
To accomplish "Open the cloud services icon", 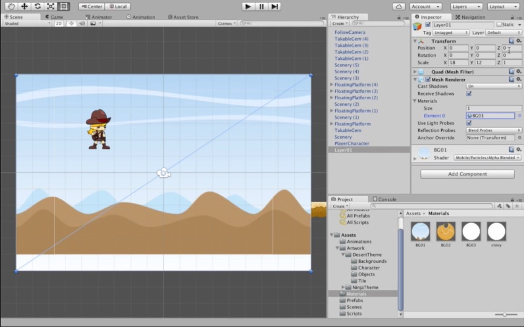I will point(399,6).
